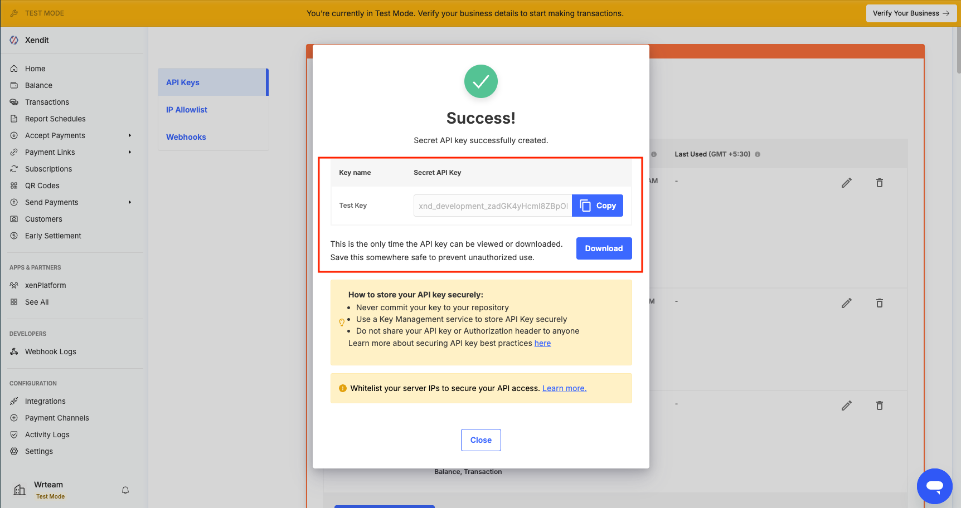Expand the Payment Links submenu

[130, 152]
